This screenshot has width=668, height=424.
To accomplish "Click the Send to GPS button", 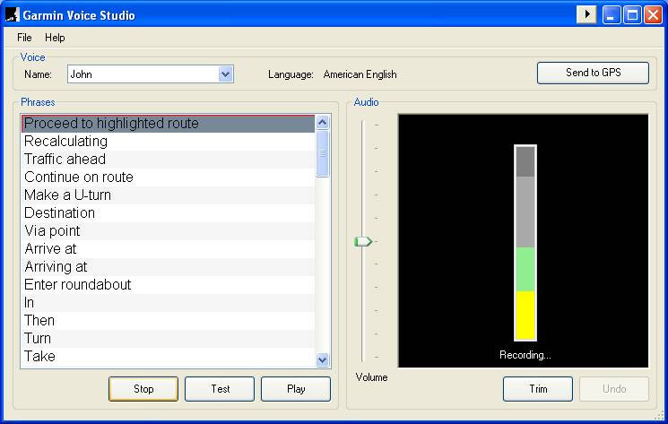I will click(593, 73).
